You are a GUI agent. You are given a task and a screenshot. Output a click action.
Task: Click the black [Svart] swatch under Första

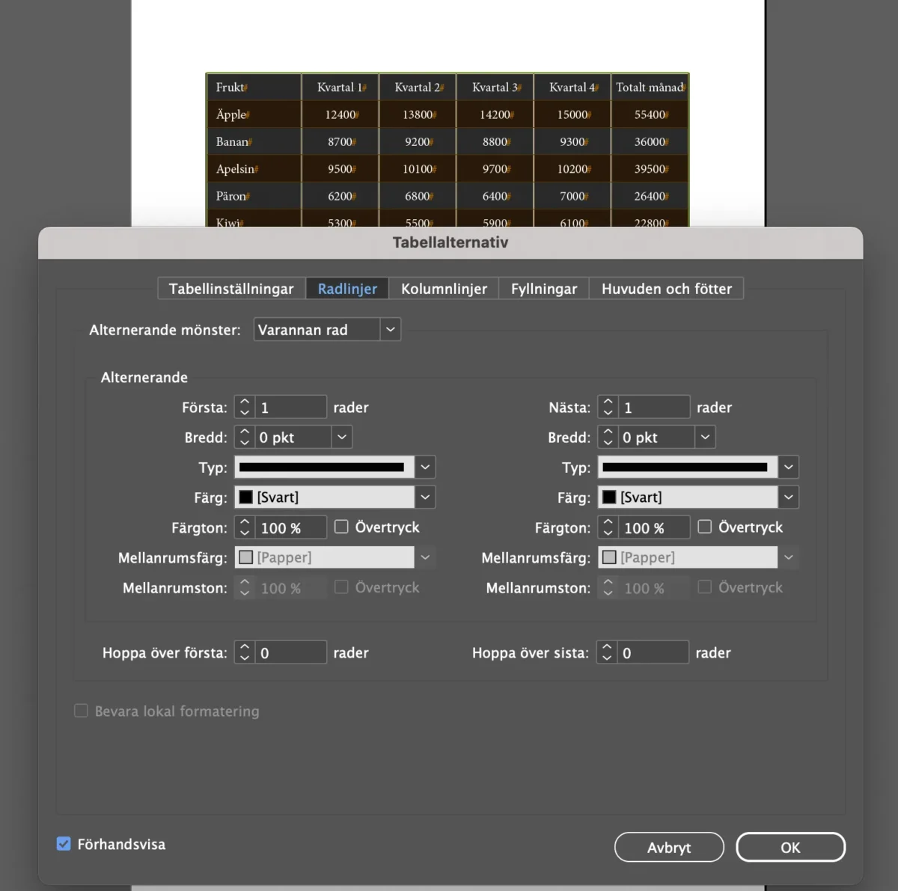click(x=246, y=497)
